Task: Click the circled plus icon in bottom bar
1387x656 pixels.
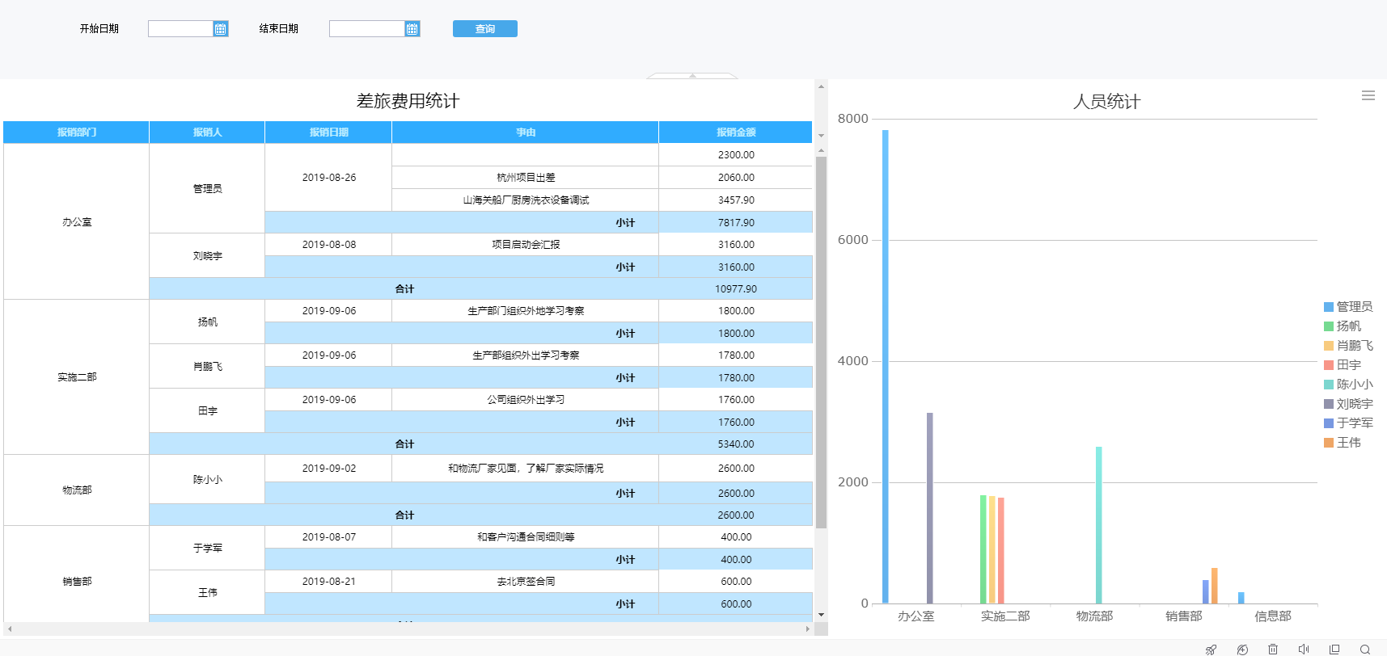Action: pyautogui.click(x=1242, y=650)
